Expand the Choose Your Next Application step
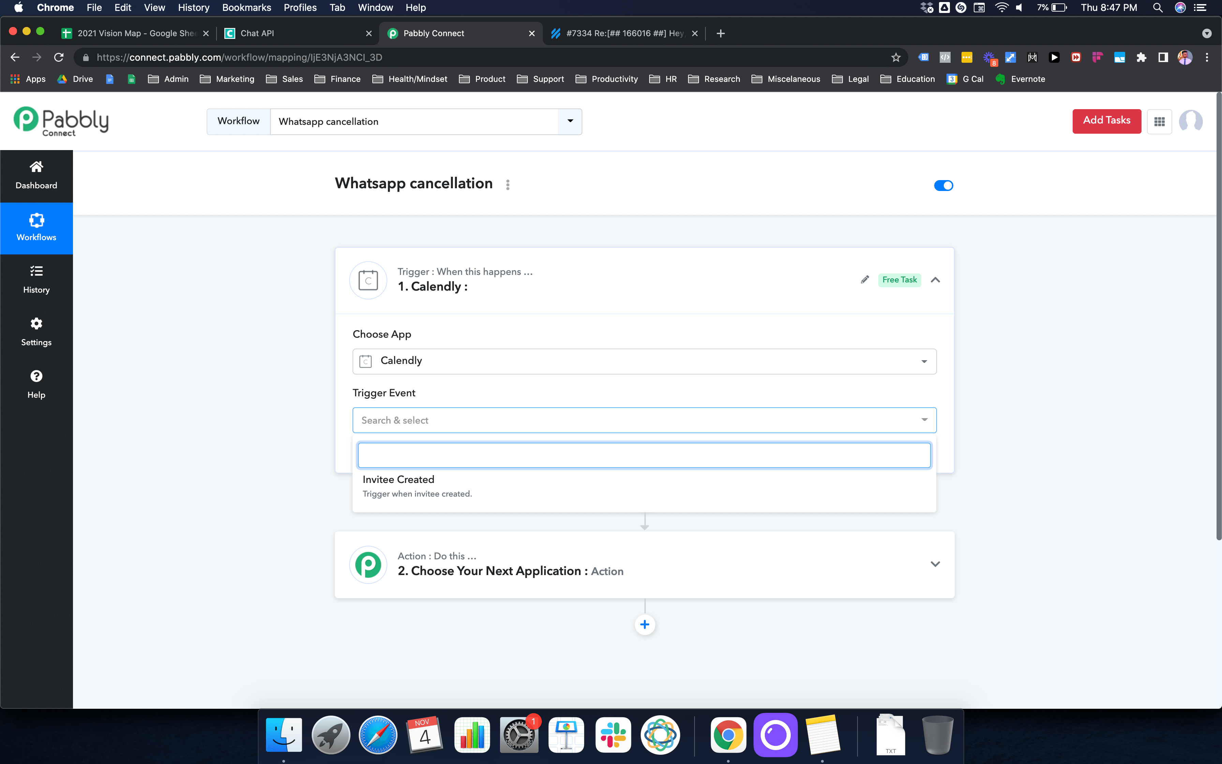 click(x=935, y=564)
